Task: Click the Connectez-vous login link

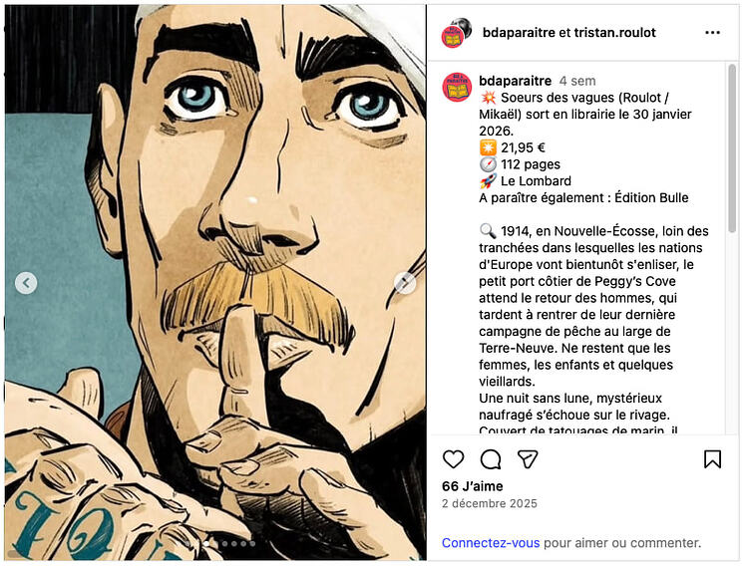Action: [x=491, y=543]
